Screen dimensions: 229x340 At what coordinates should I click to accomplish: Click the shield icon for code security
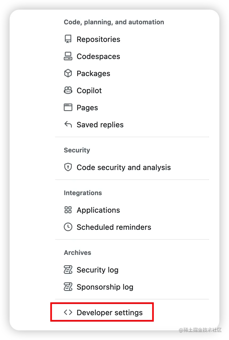coord(68,167)
